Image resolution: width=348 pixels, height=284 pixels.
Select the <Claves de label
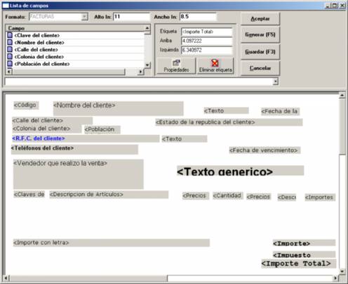coord(29,194)
